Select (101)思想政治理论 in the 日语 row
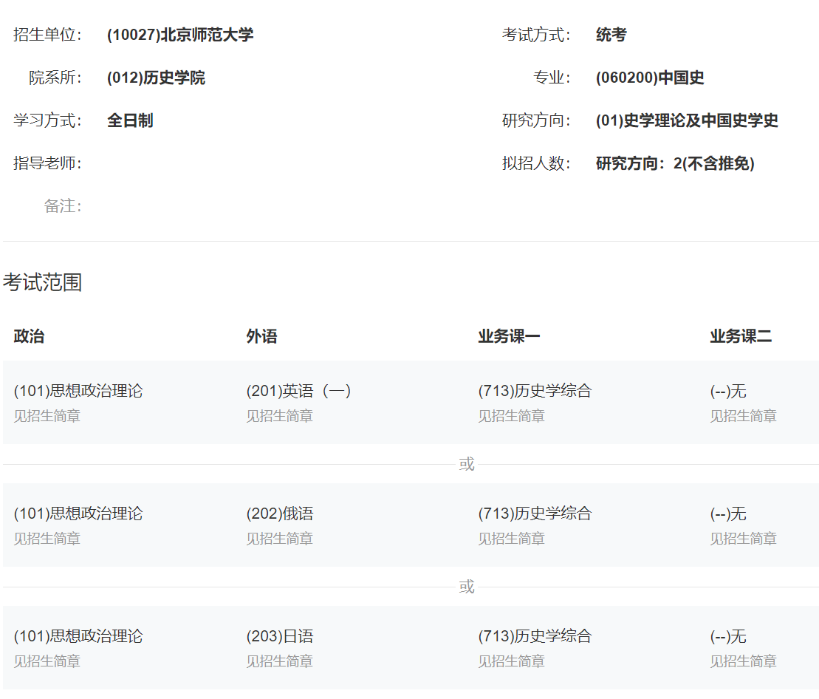 78,636
